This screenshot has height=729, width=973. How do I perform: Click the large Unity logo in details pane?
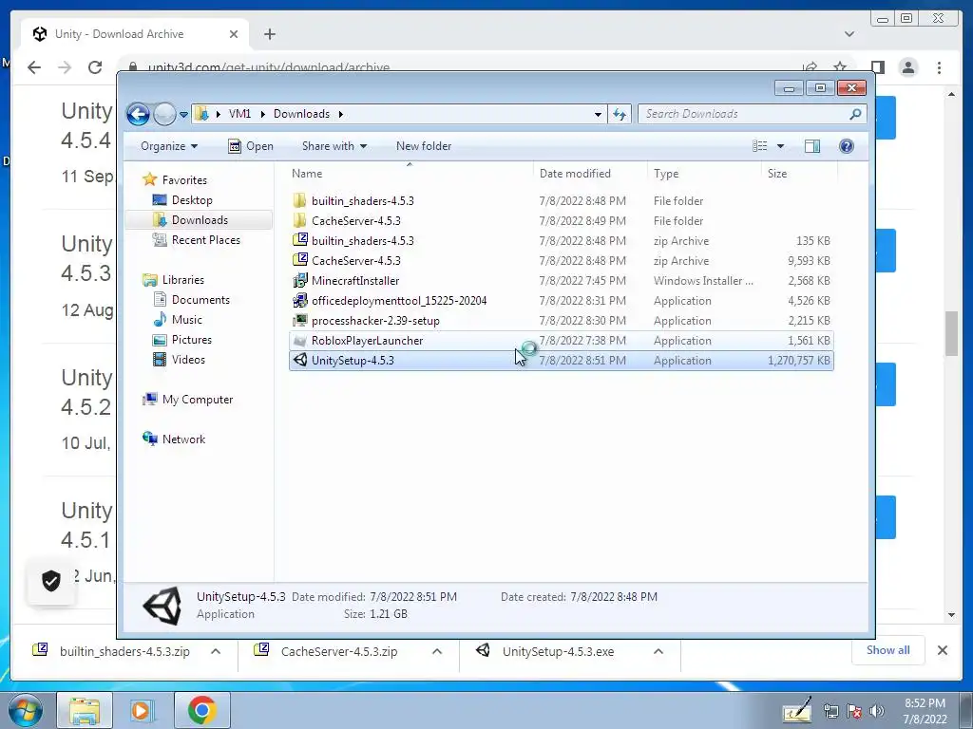(x=162, y=606)
